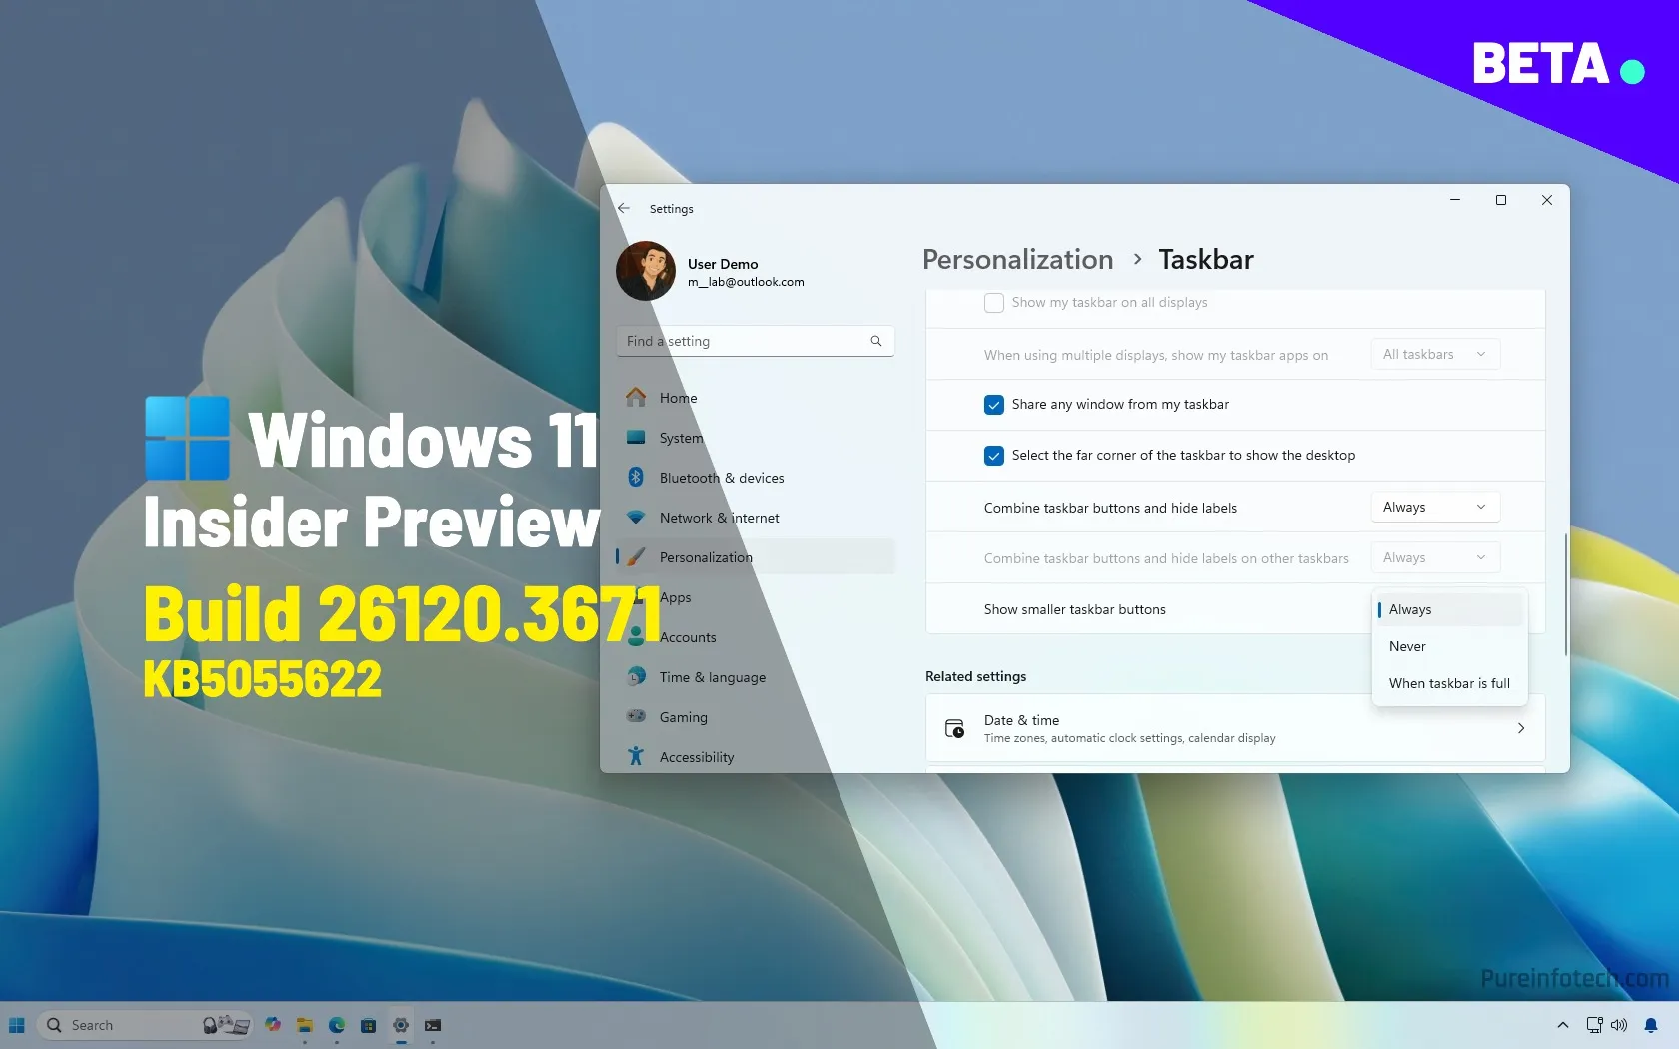Go to Network & internet
Viewport: 1679px width, 1049px height.
point(755,517)
